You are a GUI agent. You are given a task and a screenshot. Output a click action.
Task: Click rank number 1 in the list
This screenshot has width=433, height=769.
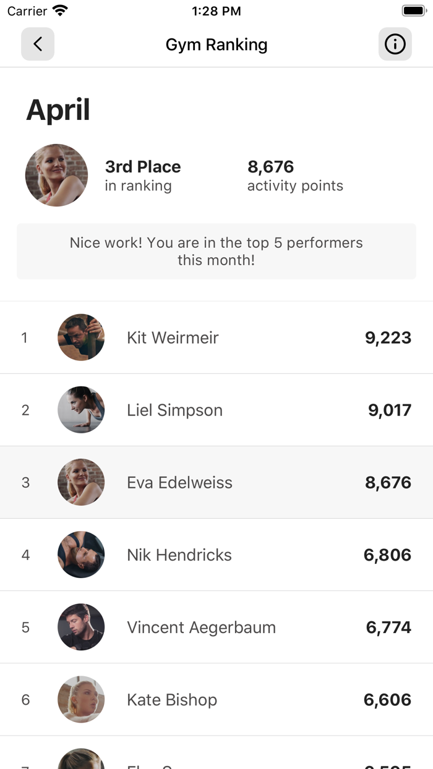pyautogui.click(x=25, y=338)
